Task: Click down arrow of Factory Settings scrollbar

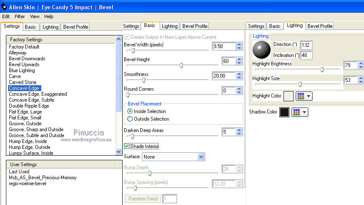Action: [119, 152]
